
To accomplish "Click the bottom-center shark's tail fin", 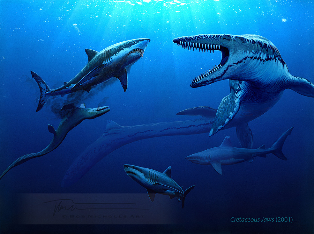I will pos(186,195).
